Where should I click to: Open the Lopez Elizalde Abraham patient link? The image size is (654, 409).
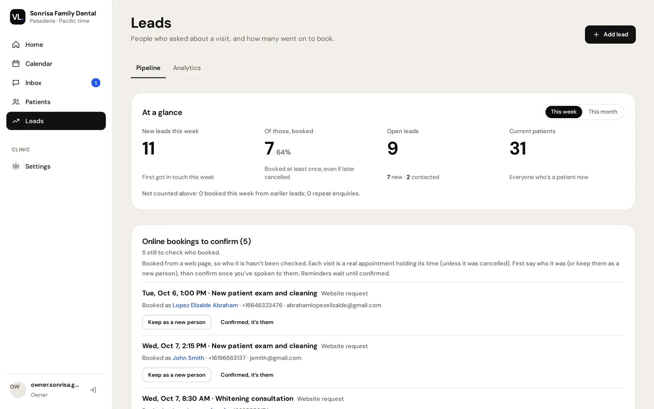205,305
